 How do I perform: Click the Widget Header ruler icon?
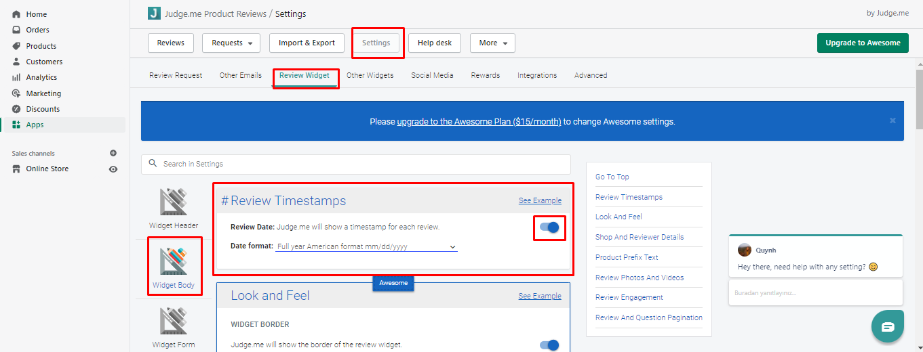(174, 202)
